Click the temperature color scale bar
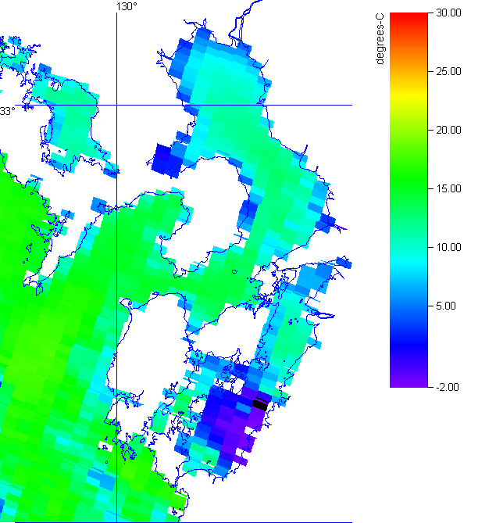The image size is (496, 523). coord(409,200)
